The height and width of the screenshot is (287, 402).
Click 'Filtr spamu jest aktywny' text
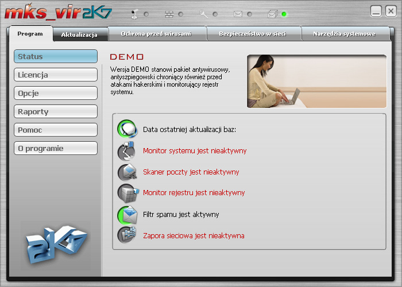181,214
